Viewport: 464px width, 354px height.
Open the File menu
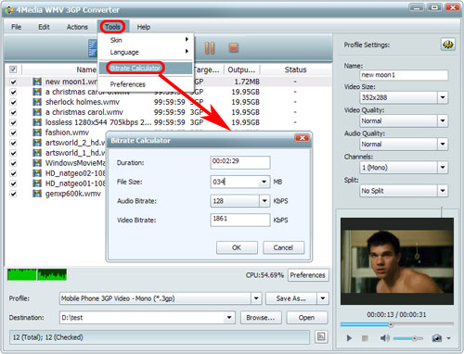(x=16, y=27)
